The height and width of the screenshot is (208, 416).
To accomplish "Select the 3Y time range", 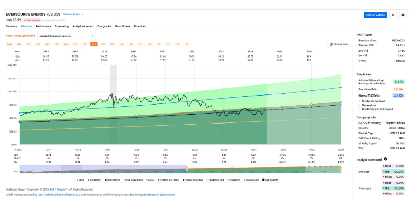I will pos(168,44).
